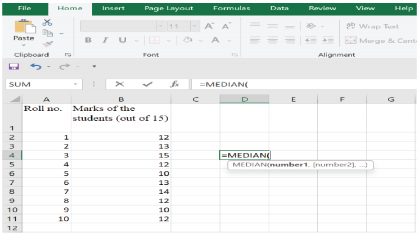
Task: Open the Page Layout tab
Action: point(169,8)
